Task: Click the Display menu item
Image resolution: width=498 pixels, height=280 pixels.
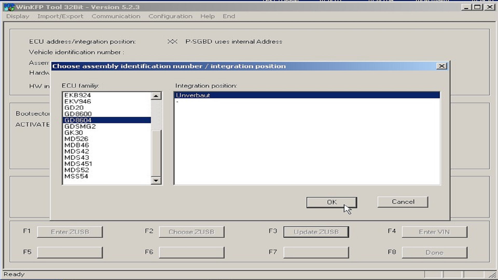Action: coord(17,16)
